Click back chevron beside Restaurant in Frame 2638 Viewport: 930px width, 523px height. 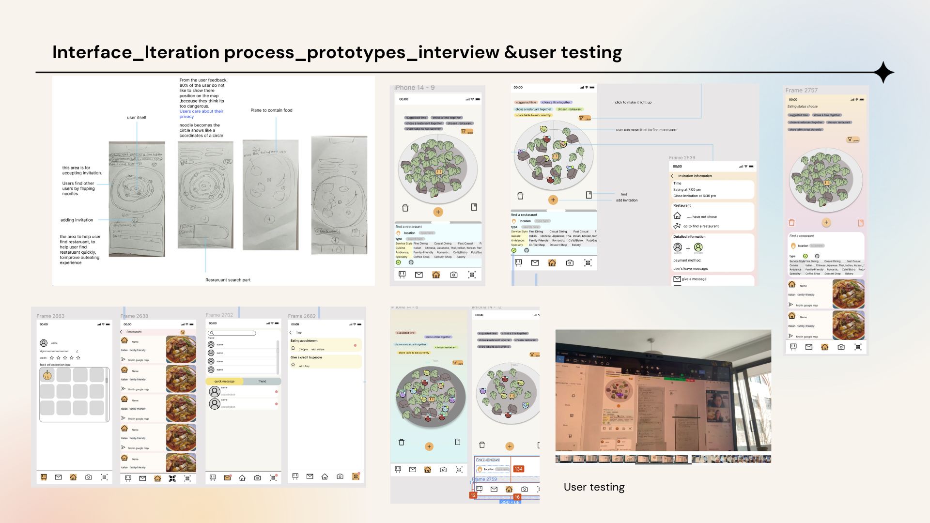[121, 332]
